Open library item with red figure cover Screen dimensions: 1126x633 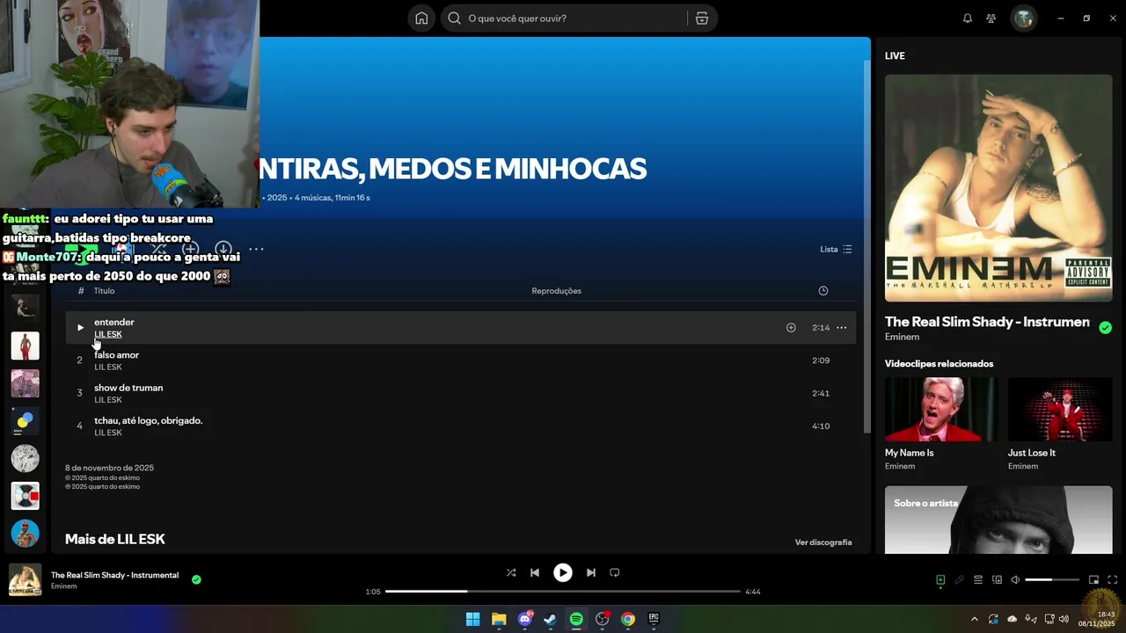[x=25, y=346]
